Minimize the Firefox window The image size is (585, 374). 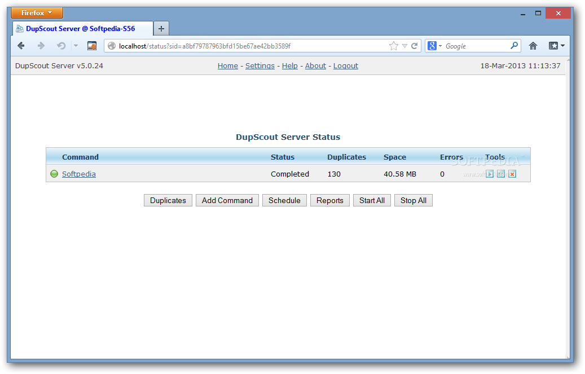(523, 14)
